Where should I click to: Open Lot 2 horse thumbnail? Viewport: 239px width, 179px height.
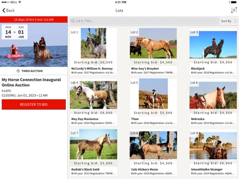[153, 43]
